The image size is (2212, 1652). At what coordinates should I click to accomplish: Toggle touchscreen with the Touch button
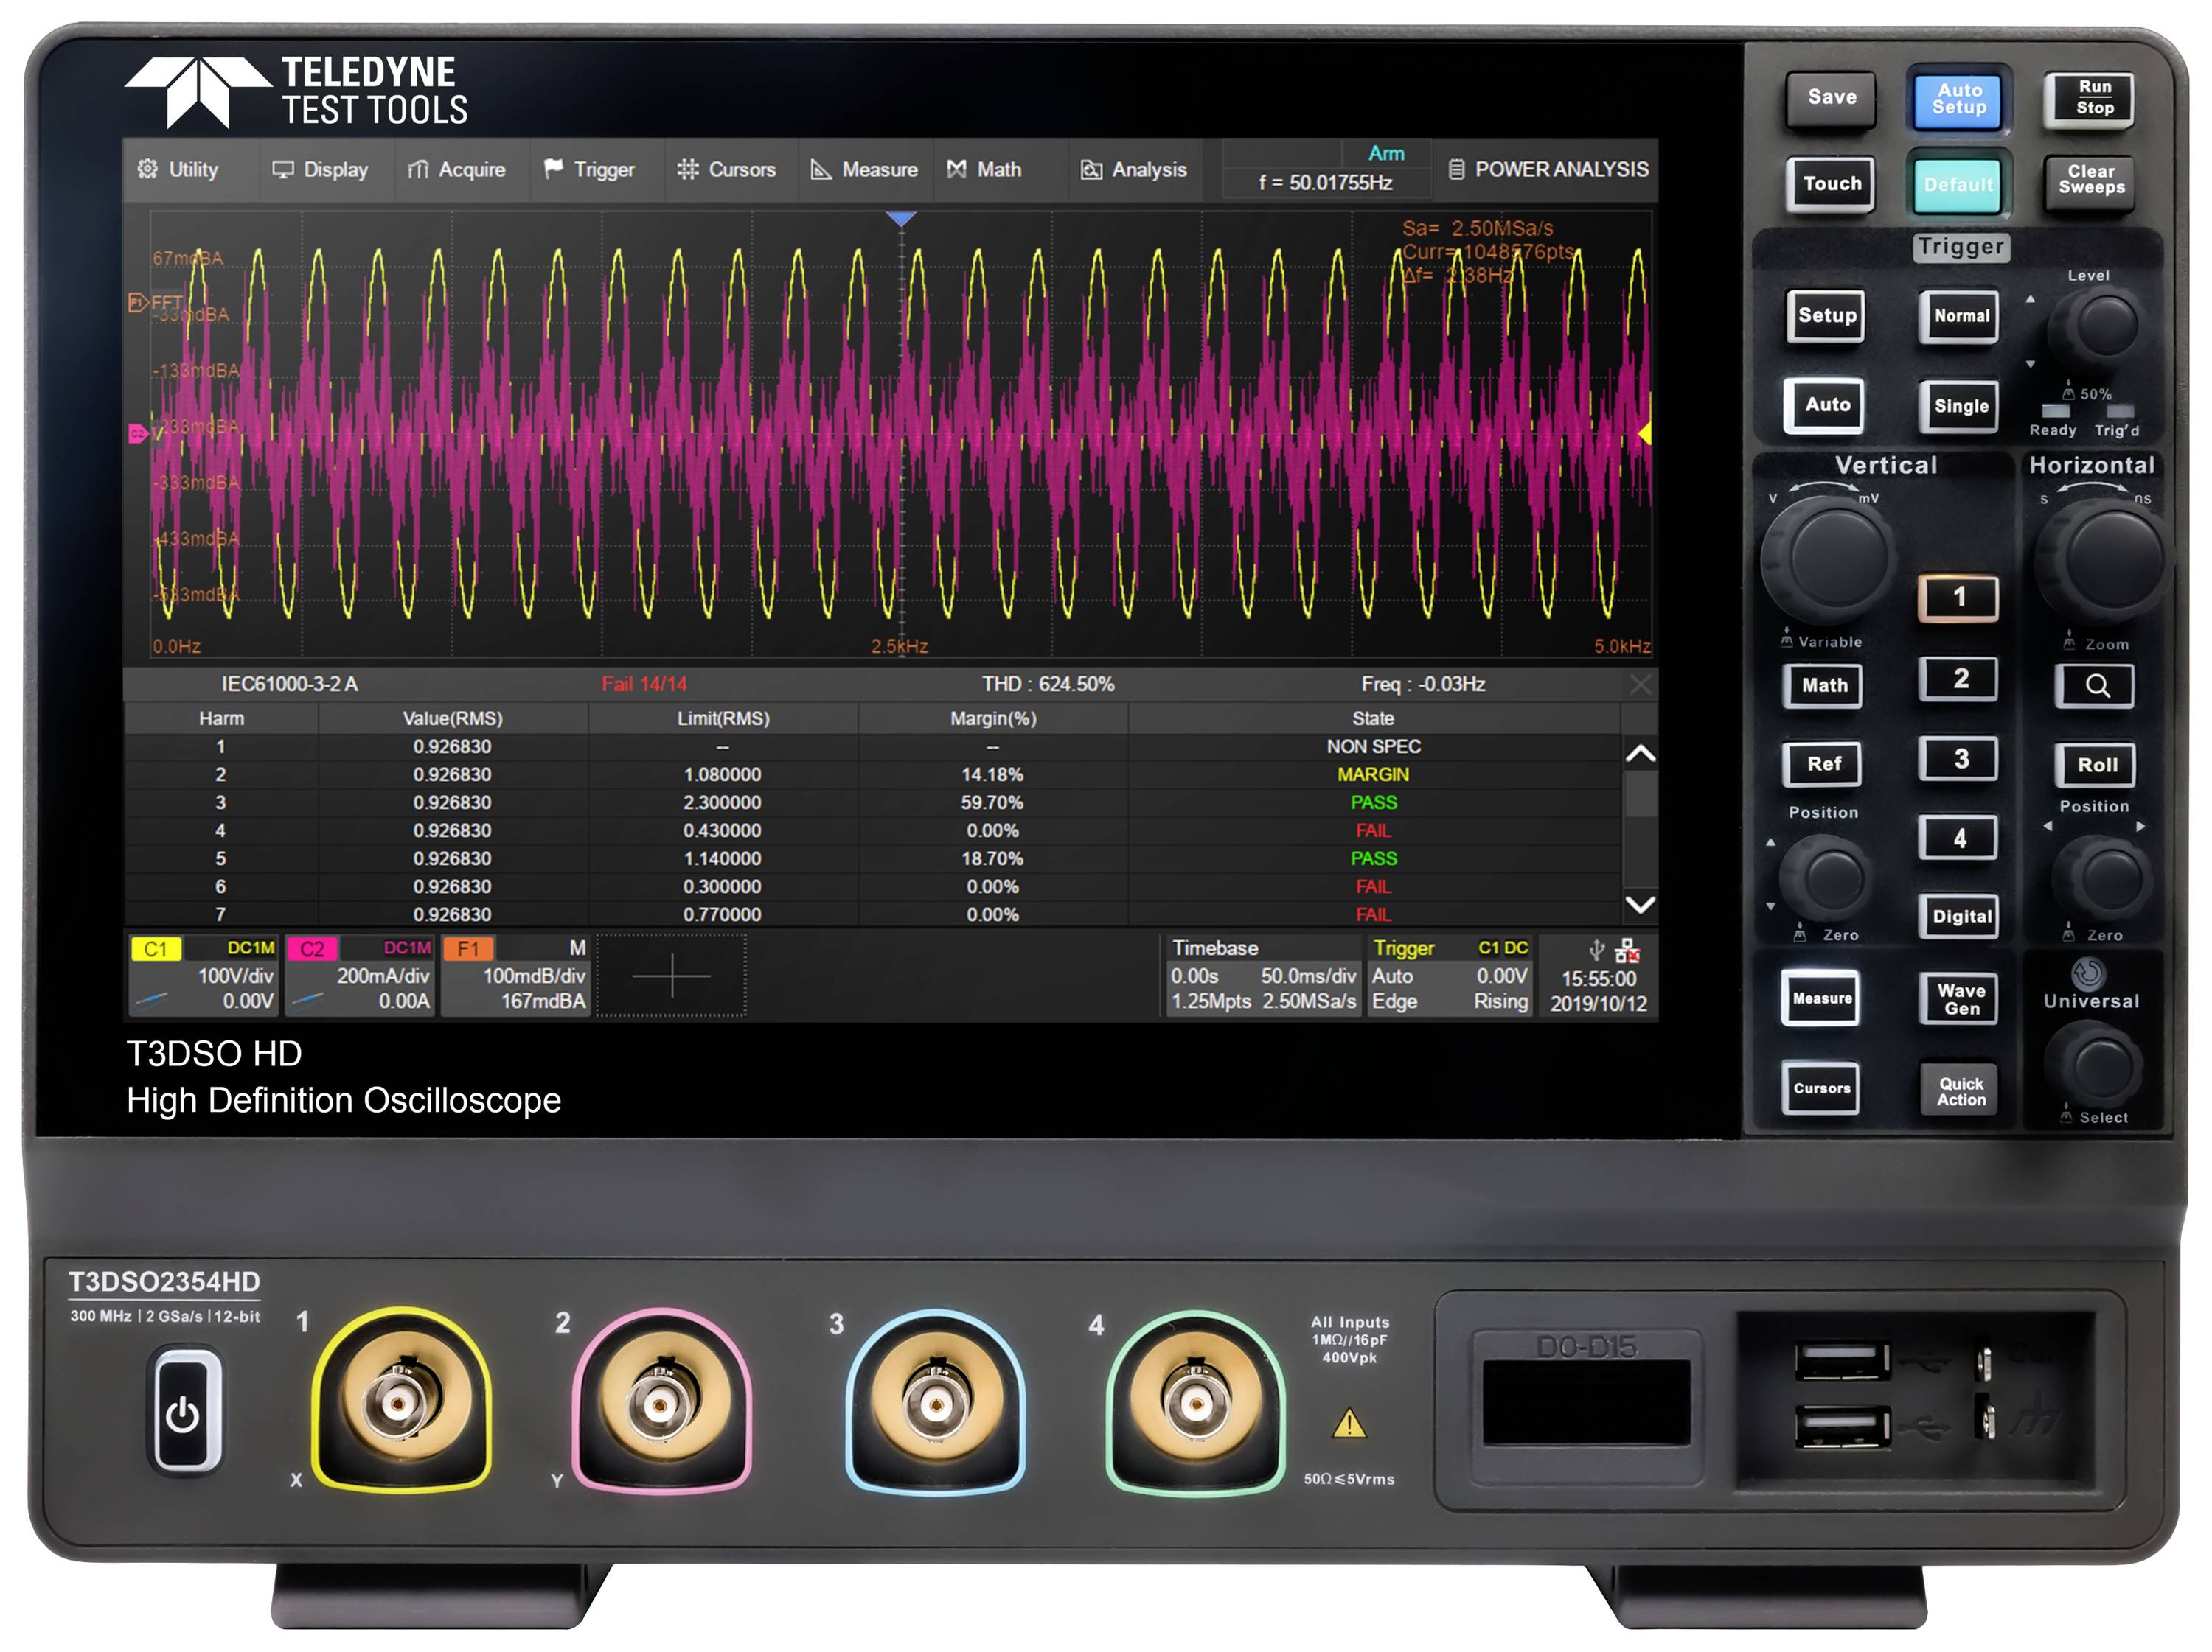pyautogui.click(x=1830, y=183)
